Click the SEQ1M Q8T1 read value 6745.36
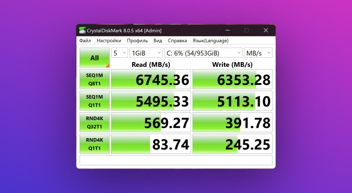The height and width of the screenshot is (193, 352). pyautogui.click(x=151, y=79)
